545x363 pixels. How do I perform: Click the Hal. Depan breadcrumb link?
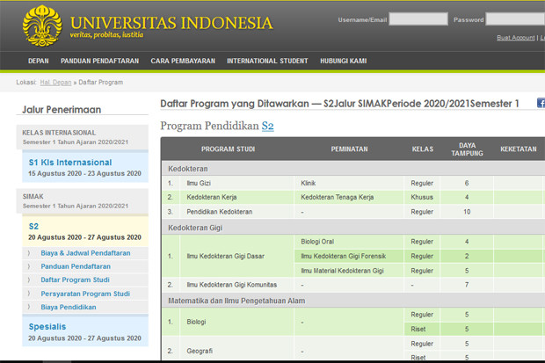click(x=55, y=83)
